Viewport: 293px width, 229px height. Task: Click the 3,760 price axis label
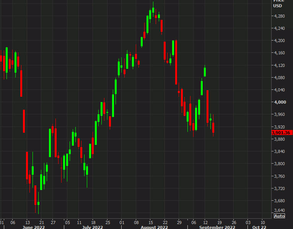pos(279,176)
